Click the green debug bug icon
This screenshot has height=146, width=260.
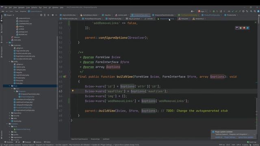point(214,11)
